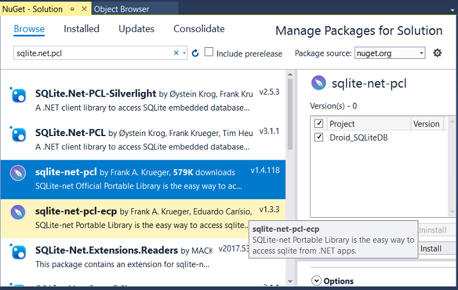Open the Package source dropdown
458x290 pixels.
pyautogui.click(x=390, y=53)
